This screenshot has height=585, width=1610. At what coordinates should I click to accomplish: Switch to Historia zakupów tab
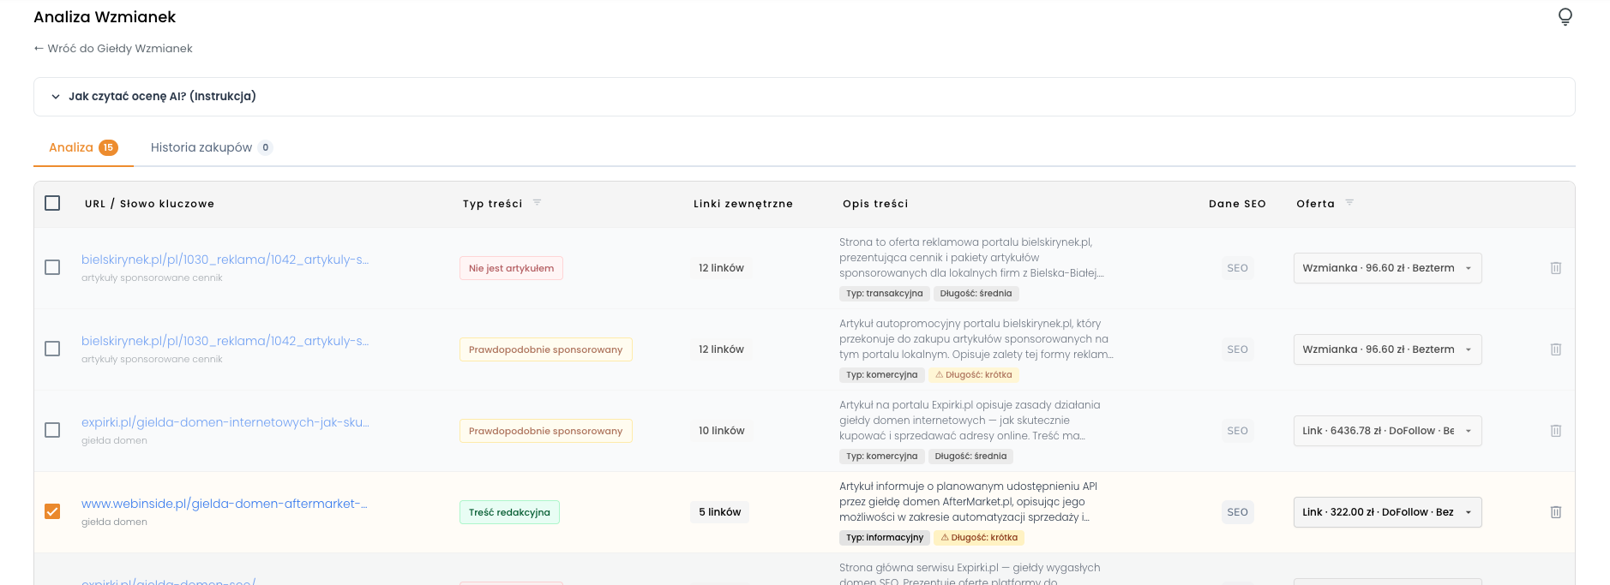pyautogui.click(x=211, y=147)
